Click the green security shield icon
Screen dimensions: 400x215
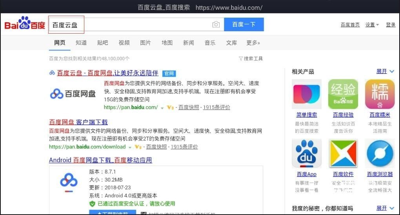92,204
